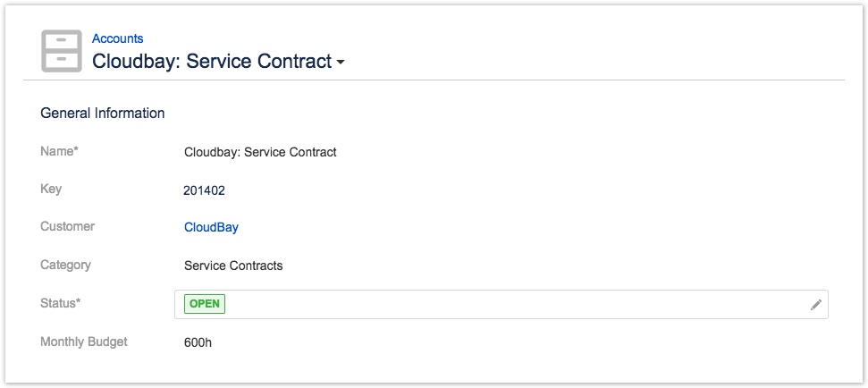
Task: Click the Monthly Budget field label
Action: 84,342
